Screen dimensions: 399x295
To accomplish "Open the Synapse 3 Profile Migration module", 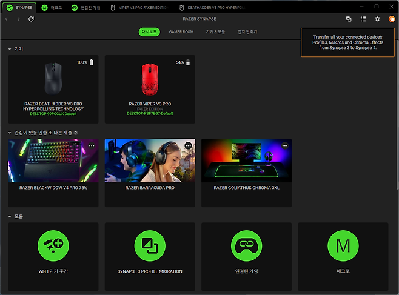I will (150, 247).
